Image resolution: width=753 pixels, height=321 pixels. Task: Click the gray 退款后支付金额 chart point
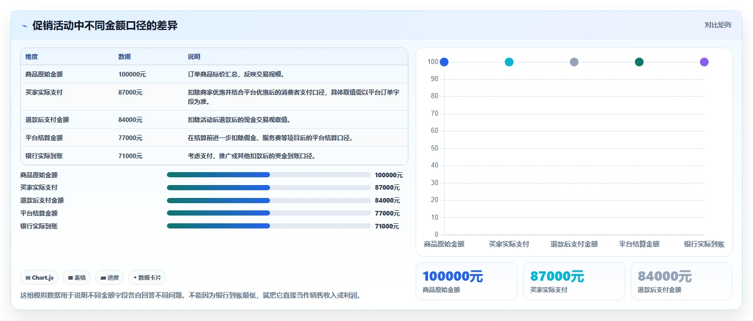[x=574, y=62]
